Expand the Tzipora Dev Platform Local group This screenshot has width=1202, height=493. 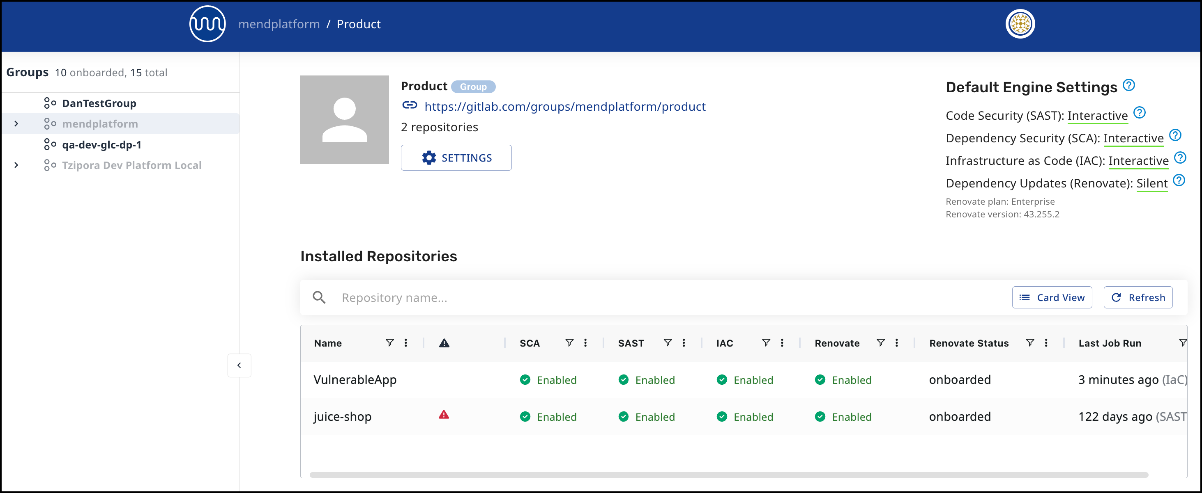click(x=16, y=165)
